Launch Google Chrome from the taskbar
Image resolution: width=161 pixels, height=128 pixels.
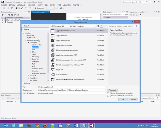(37, 125)
